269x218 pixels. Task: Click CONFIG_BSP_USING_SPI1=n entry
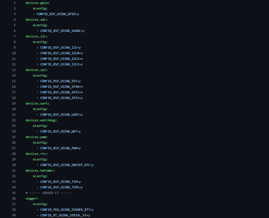(61, 93)
